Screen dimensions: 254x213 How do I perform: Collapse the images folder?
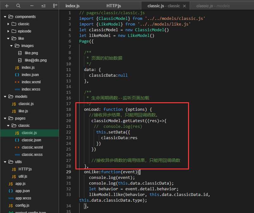click(x=11, y=46)
